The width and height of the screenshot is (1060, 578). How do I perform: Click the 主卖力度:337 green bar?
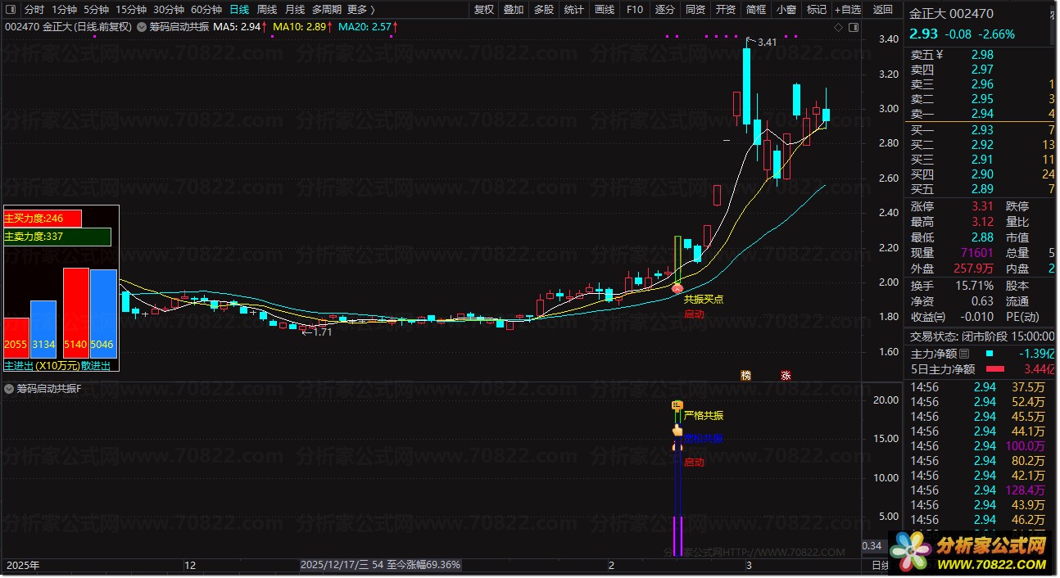(x=57, y=237)
